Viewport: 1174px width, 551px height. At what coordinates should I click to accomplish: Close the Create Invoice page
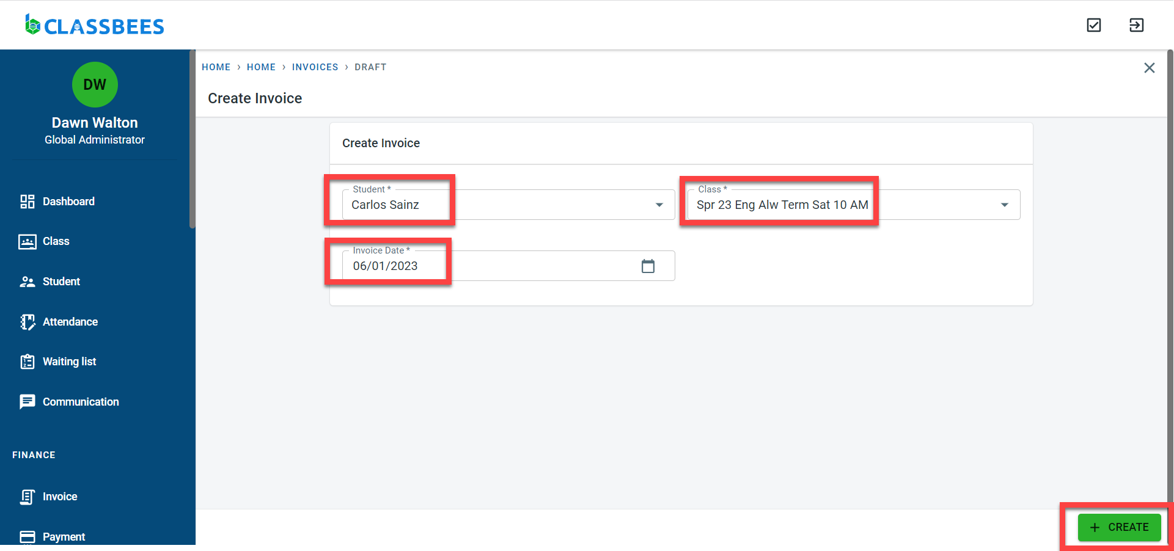coord(1149,68)
